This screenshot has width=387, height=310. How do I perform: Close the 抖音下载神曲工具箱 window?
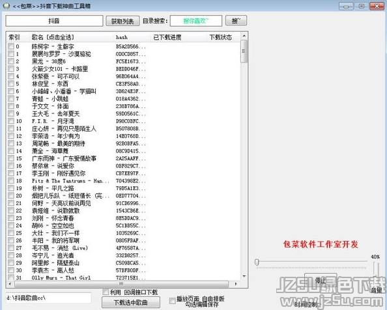click(x=377, y=6)
